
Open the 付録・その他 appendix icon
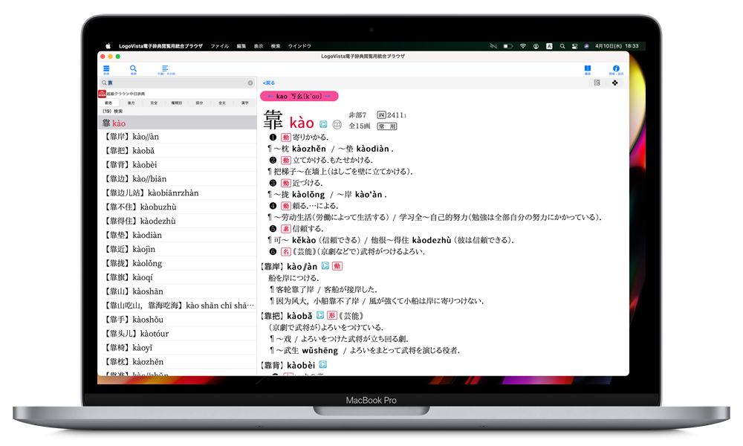pyautogui.click(x=165, y=69)
